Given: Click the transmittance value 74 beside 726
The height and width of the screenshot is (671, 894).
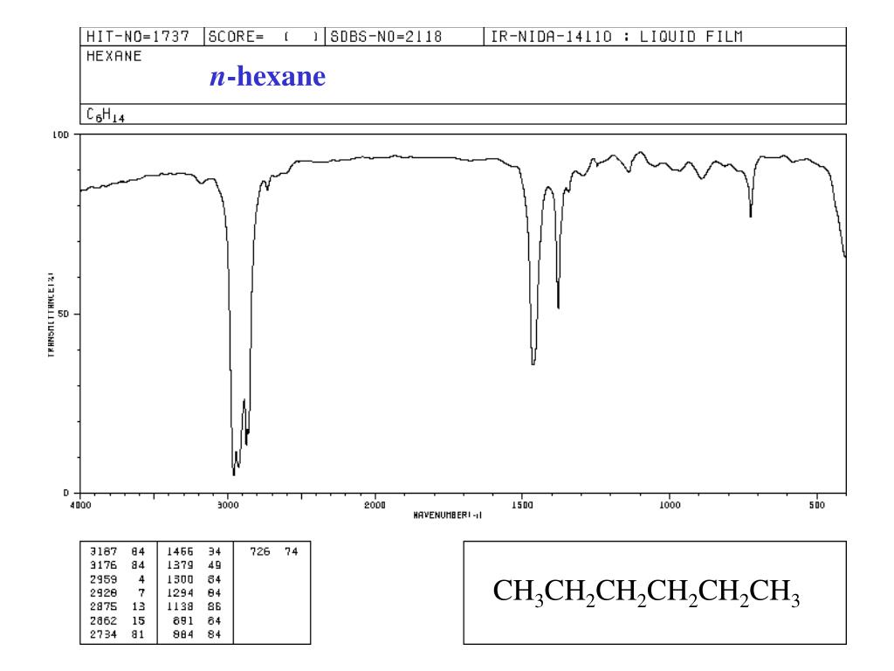Looking at the screenshot, I should (292, 552).
